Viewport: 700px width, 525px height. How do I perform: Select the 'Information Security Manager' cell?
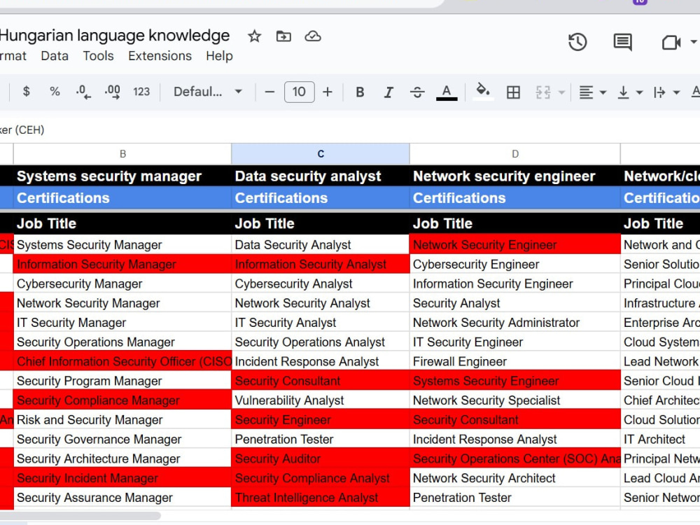tap(122, 265)
